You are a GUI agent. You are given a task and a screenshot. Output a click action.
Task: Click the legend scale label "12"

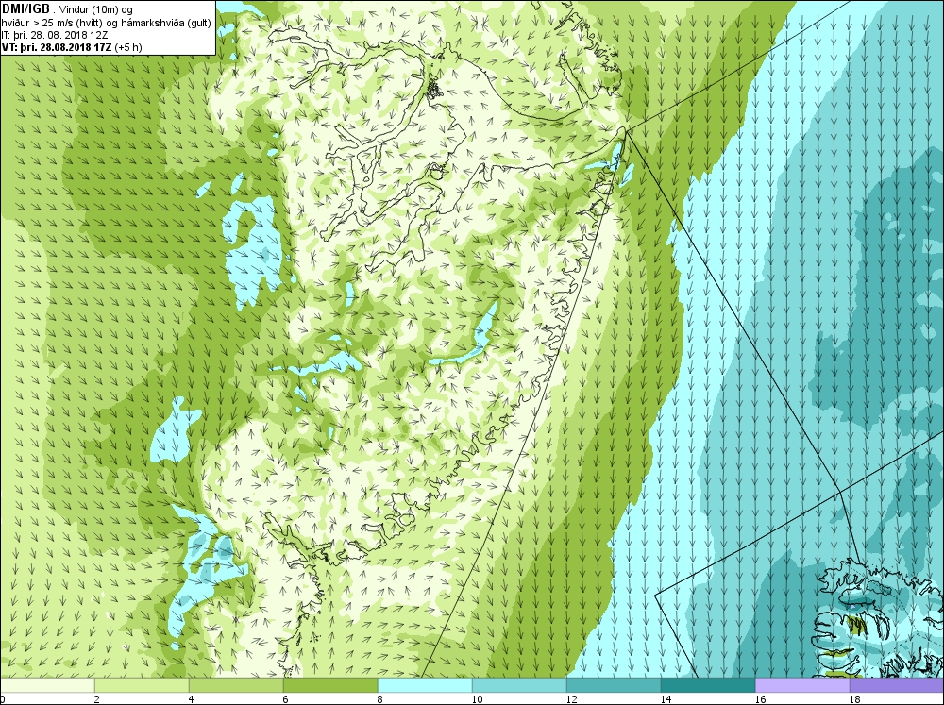click(x=571, y=699)
